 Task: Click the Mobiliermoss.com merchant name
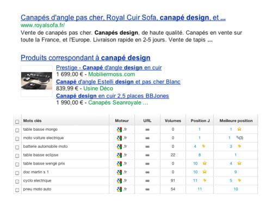point(112,74)
